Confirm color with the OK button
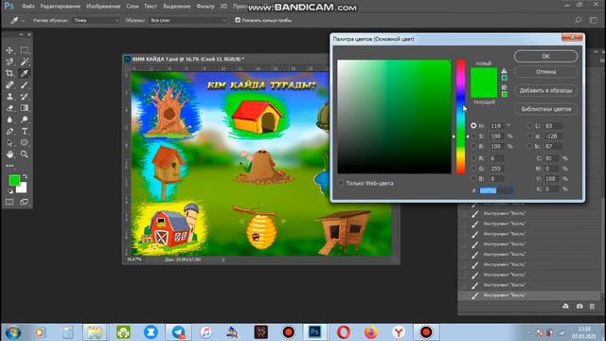Screen dimensions: 606x341 [x=545, y=56]
